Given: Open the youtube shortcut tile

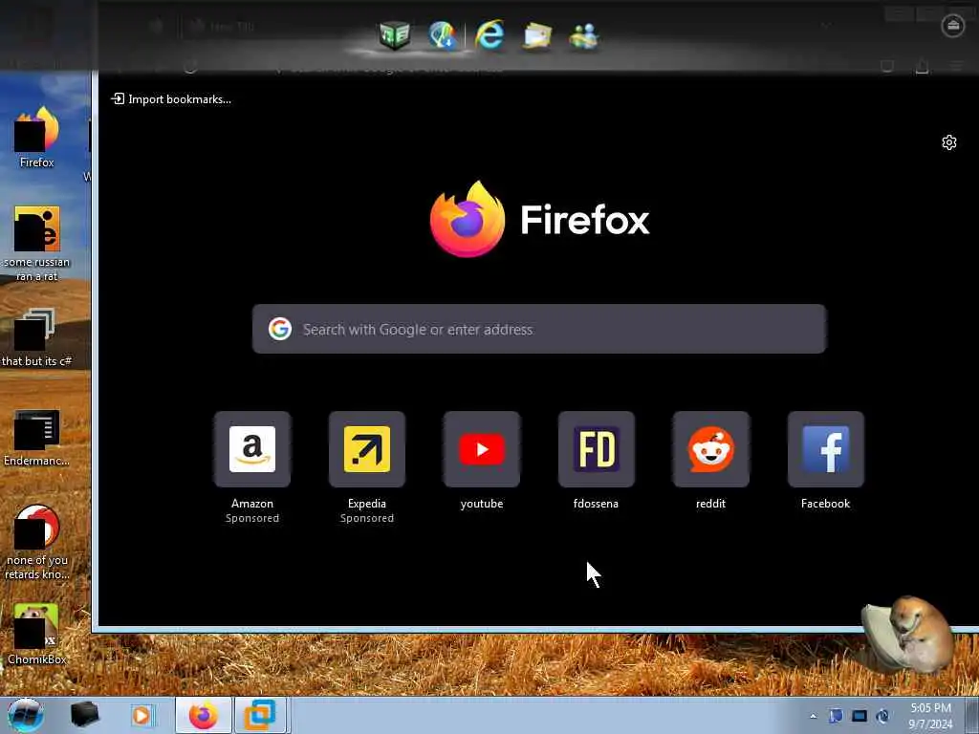Looking at the screenshot, I should [482, 449].
